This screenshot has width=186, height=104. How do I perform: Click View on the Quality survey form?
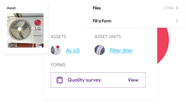(x=133, y=80)
